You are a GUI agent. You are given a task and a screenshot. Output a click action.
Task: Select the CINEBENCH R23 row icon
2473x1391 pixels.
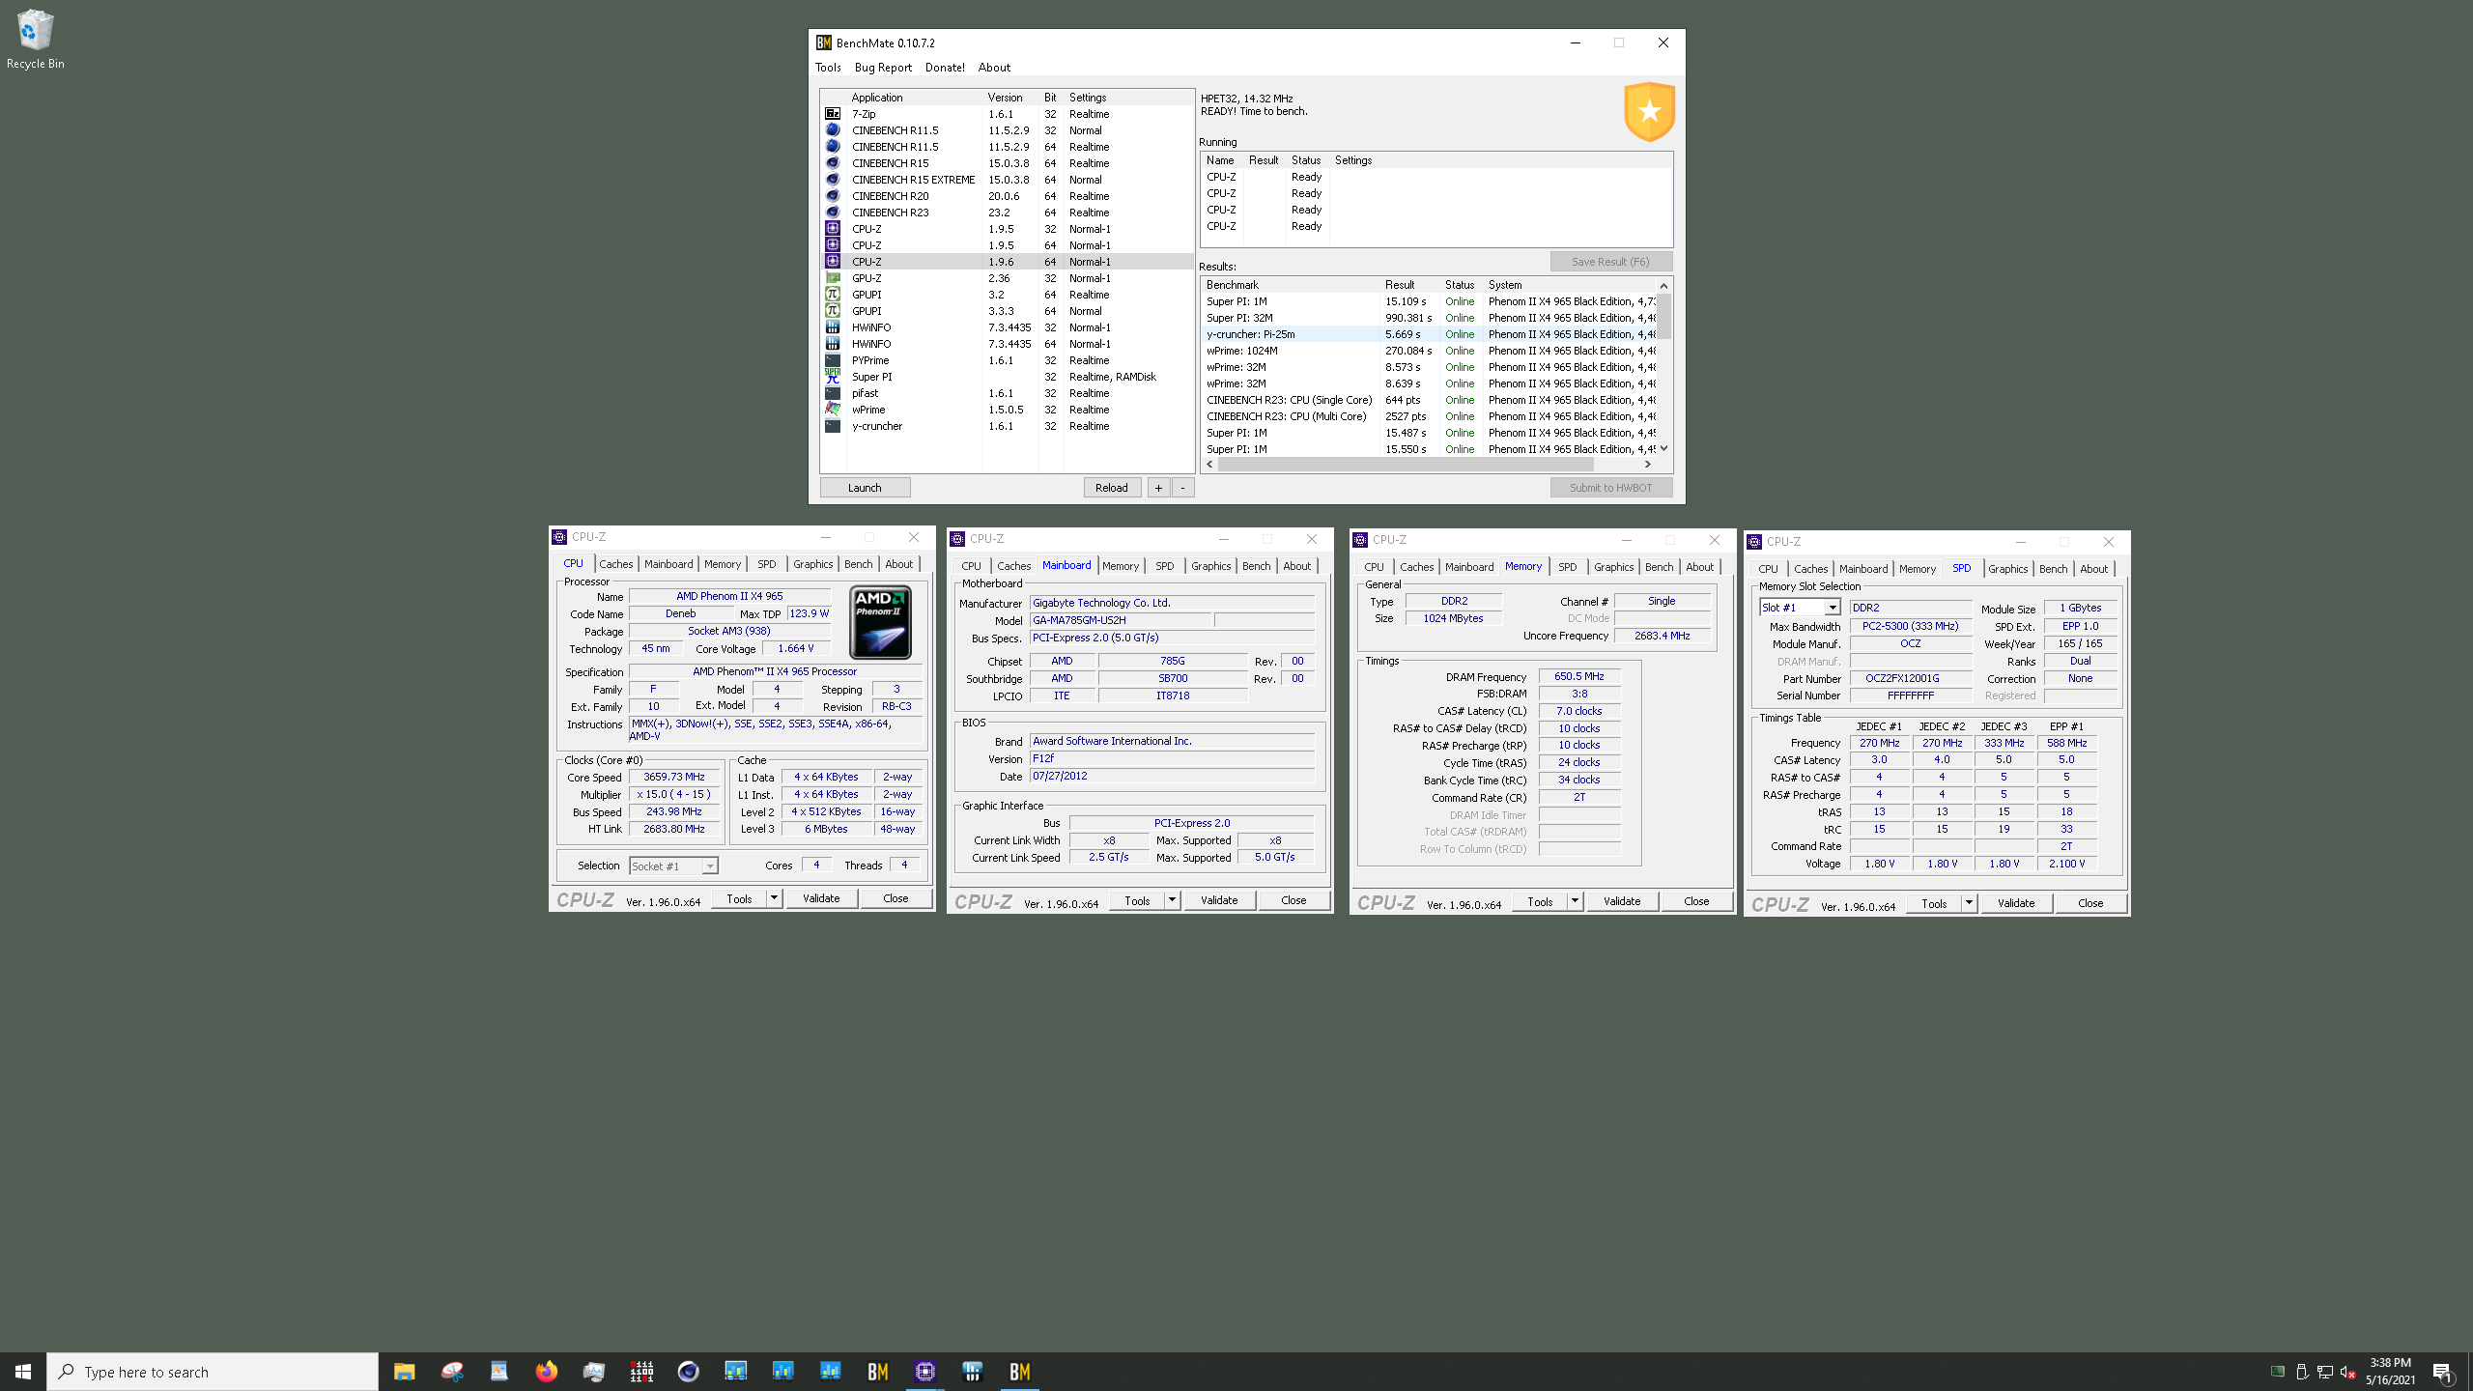click(x=833, y=213)
